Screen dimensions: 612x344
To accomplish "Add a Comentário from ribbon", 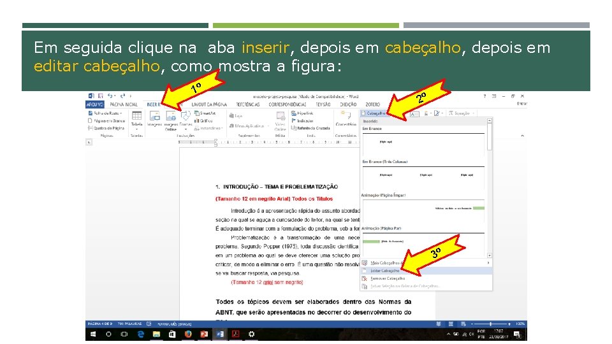I will 346,119.
